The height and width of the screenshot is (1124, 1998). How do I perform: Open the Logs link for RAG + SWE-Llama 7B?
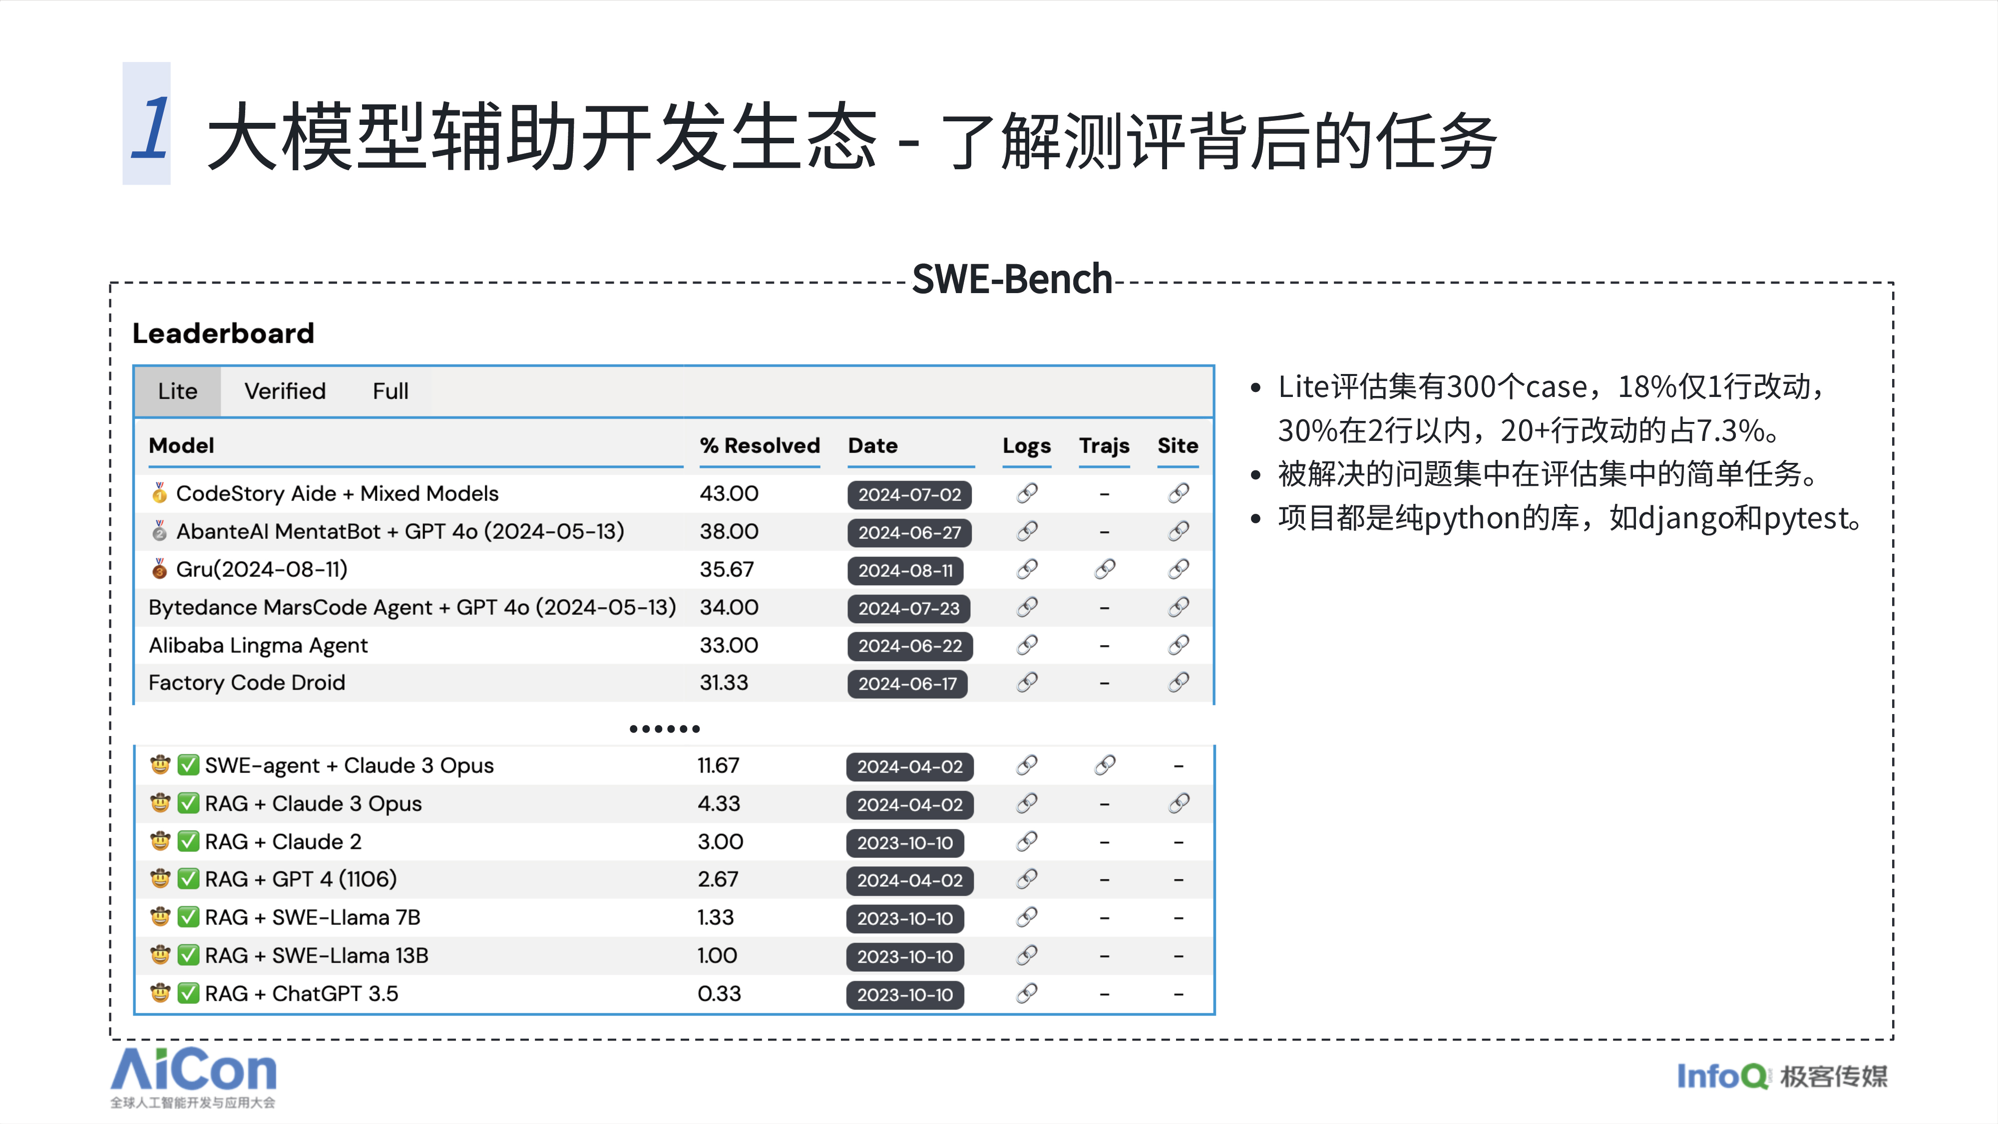(1027, 917)
